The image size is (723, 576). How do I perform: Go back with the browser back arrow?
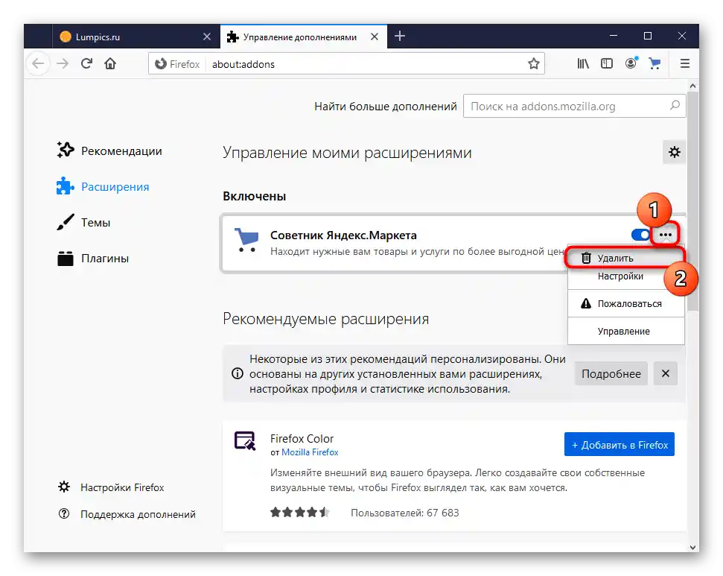coord(38,63)
